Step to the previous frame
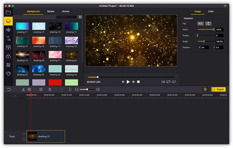233x148 pixels. pyautogui.click(x=123, y=82)
